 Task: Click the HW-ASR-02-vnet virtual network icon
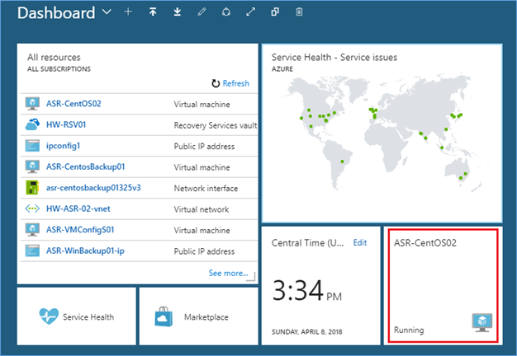(x=32, y=208)
